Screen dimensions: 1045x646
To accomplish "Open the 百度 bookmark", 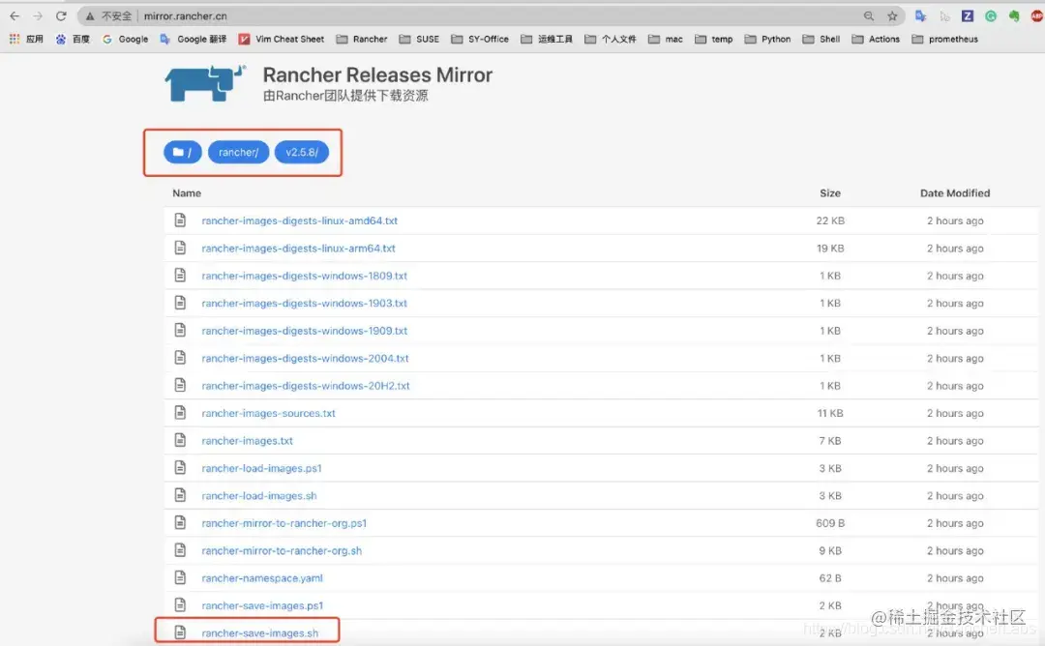I will (73, 40).
